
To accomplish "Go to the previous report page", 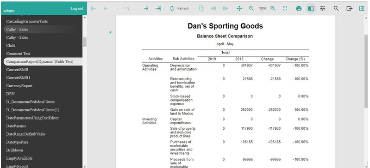I will [106, 8].
